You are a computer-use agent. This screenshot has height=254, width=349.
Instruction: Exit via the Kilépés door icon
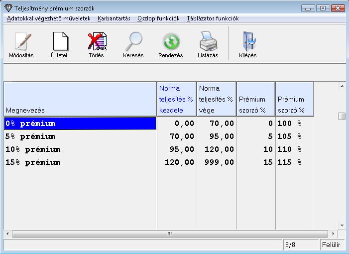coord(247,41)
